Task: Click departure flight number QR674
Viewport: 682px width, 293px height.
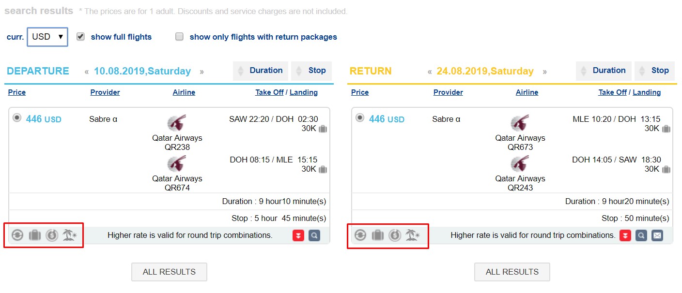Action: coord(177,188)
